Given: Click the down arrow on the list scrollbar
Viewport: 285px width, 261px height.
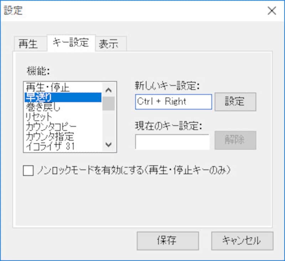Looking at the screenshot, I should point(109,145).
